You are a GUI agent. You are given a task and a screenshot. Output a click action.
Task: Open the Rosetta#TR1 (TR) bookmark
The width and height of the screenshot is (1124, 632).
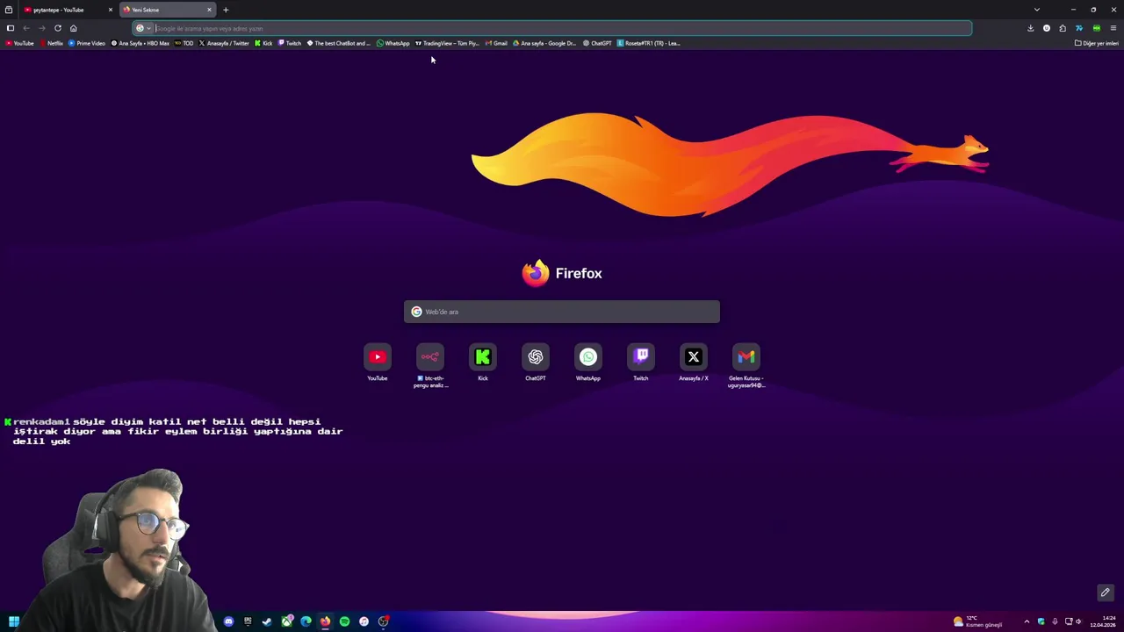pos(649,43)
